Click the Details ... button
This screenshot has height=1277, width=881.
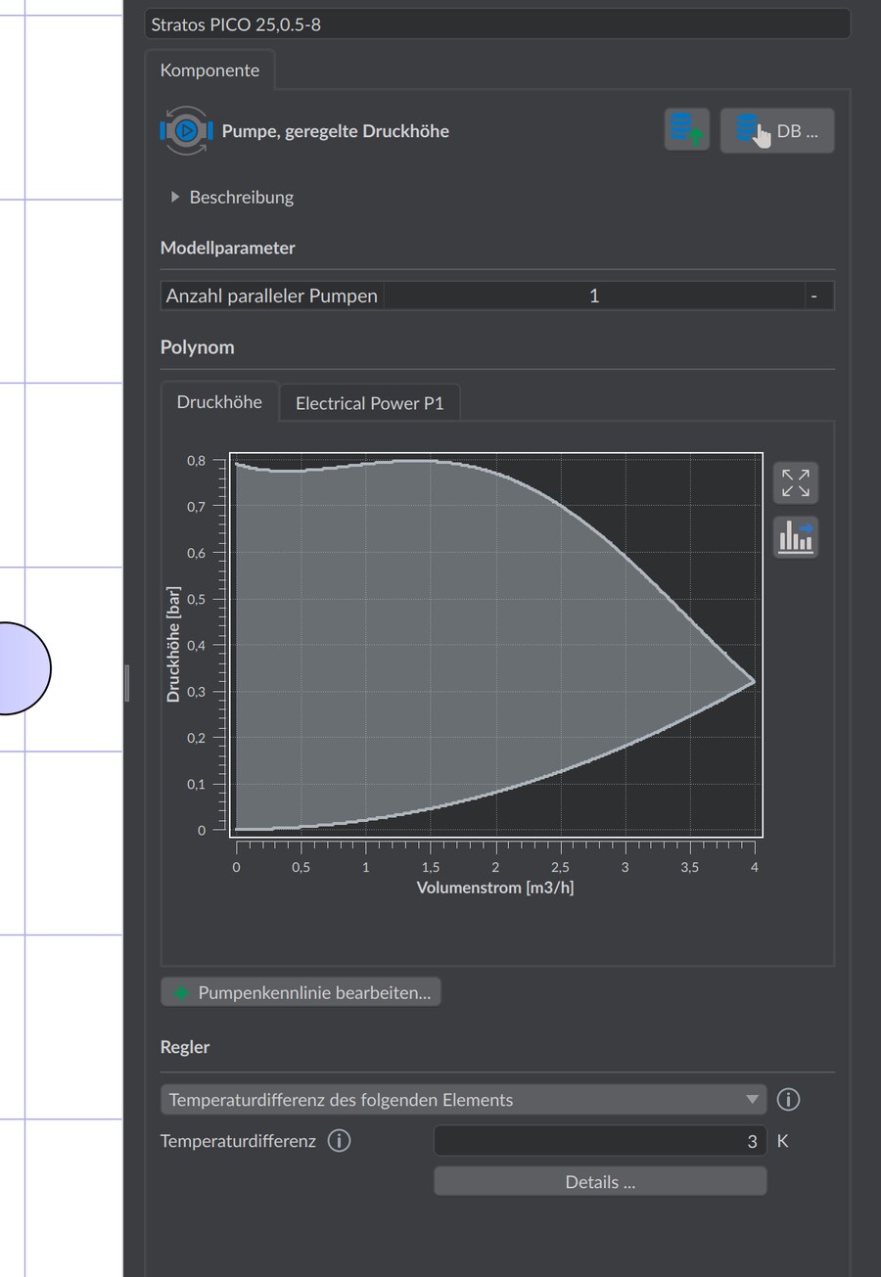pyautogui.click(x=600, y=1182)
